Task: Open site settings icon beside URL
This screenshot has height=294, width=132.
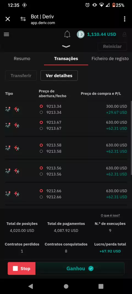Action: click(23, 19)
